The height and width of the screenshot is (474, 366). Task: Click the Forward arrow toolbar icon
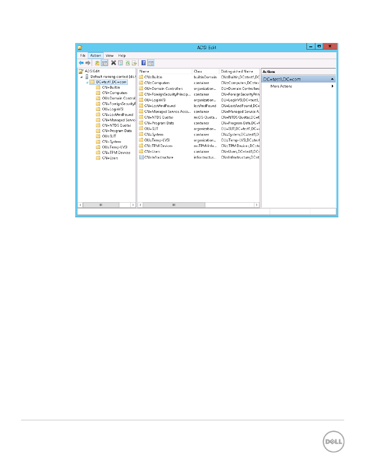tap(88, 63)
